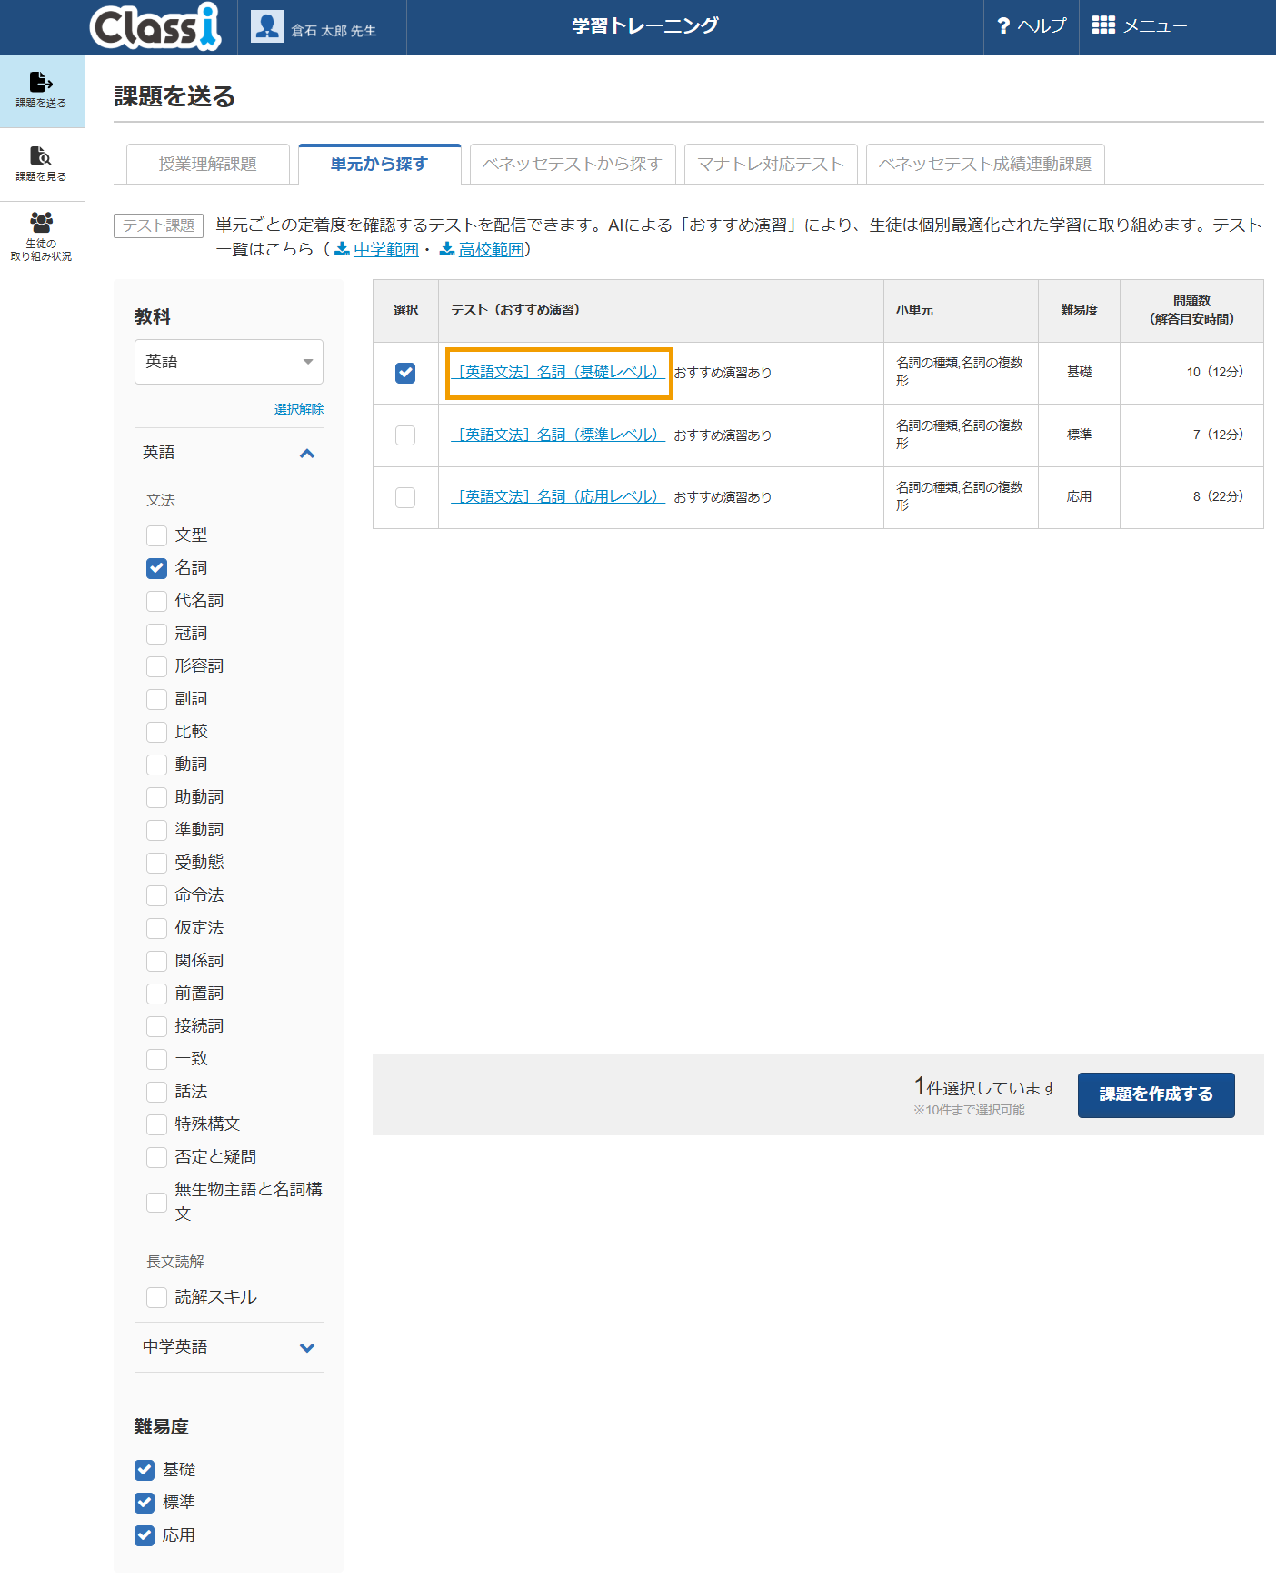The width and height of the screenshot is (1276, 1589).
Task: Check the 関係詞 checkbox
Action: coord(157,961)
